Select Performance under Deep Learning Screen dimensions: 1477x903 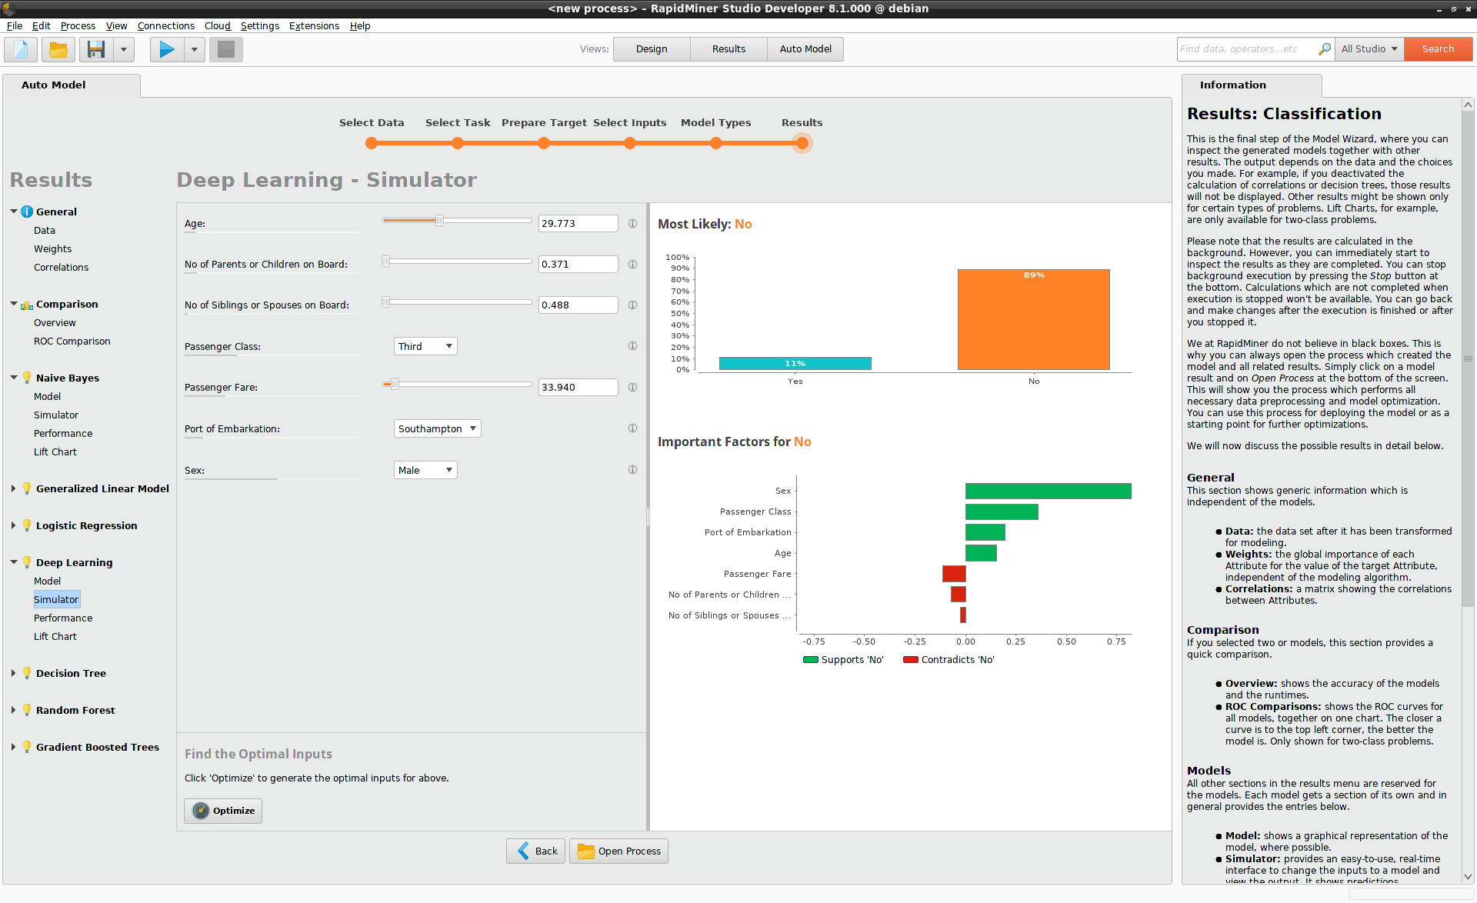pyautogui.click(x=63, y=618)
